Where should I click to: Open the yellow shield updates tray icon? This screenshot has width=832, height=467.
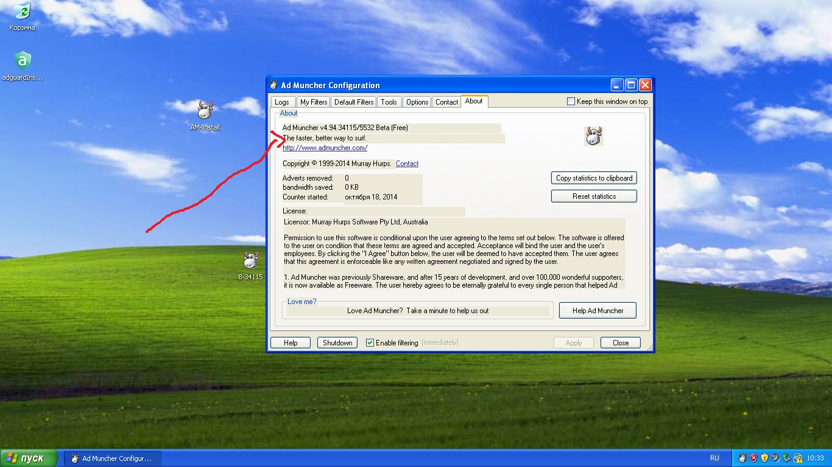pyautogui.click(x=764, y=458)
